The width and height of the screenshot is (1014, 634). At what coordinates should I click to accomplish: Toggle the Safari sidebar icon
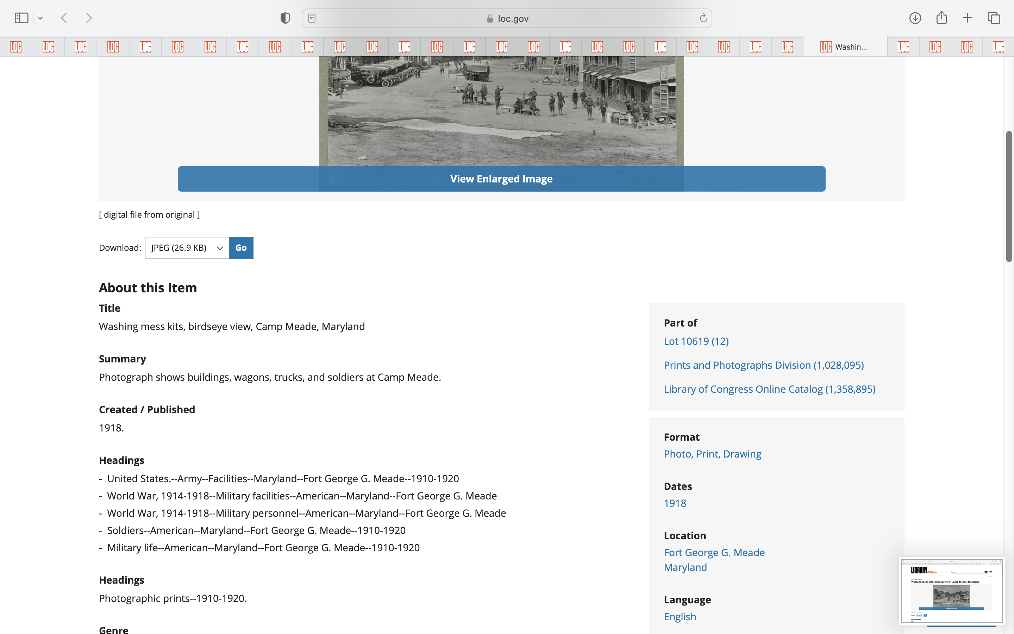(21, 18)
